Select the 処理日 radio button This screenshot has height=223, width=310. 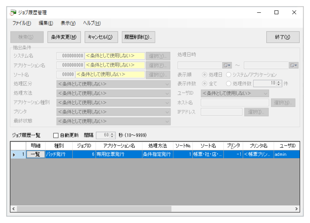205,75
